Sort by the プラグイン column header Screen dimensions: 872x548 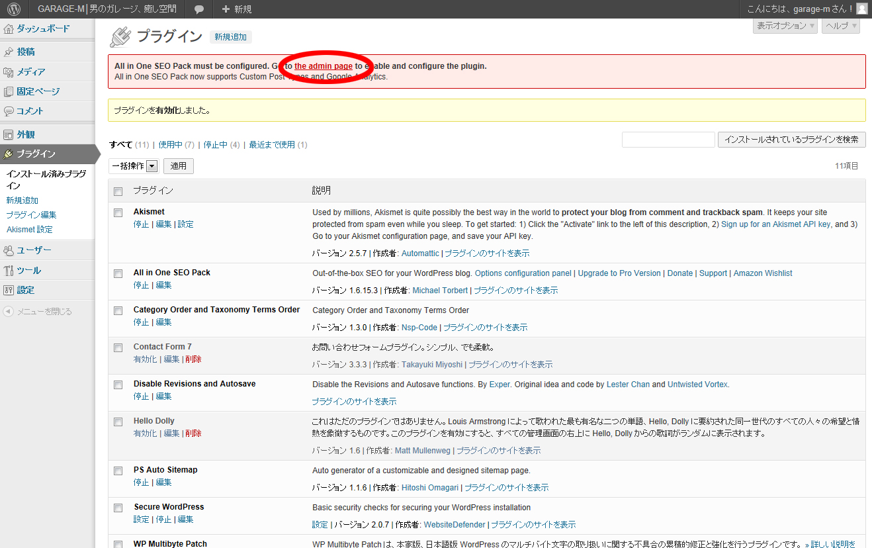click(153, 191)
